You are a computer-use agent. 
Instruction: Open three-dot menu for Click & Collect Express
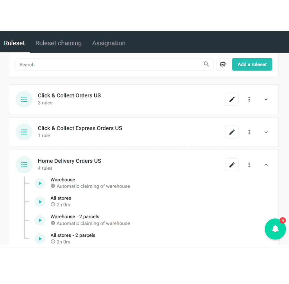click(x=249, y=132)
